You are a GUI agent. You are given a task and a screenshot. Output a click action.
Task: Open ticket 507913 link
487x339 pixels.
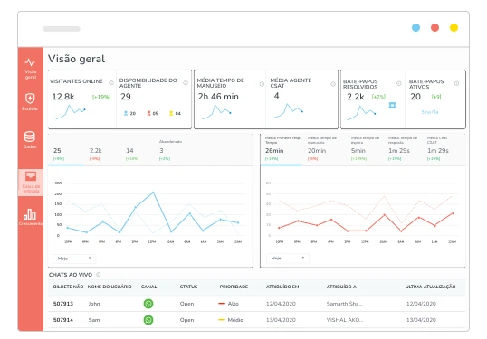(63, 304)
